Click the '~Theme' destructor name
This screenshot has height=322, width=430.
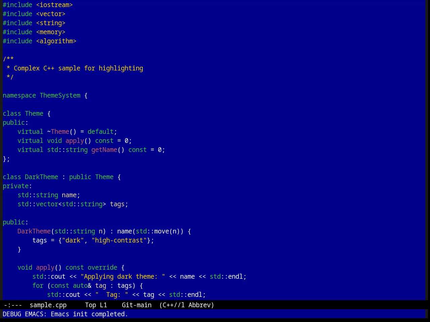pyautogui.click(x=58, y=131)
